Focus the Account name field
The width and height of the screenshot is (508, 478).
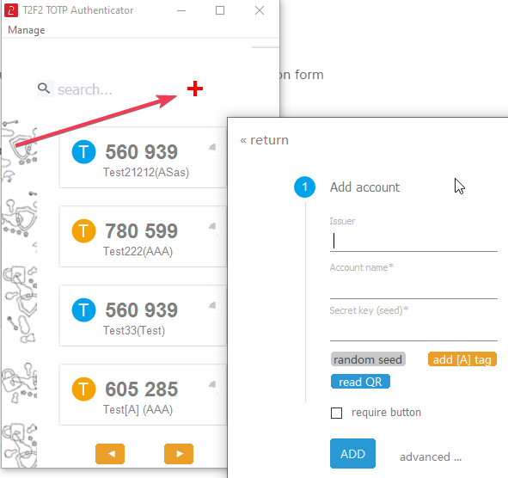413,287
